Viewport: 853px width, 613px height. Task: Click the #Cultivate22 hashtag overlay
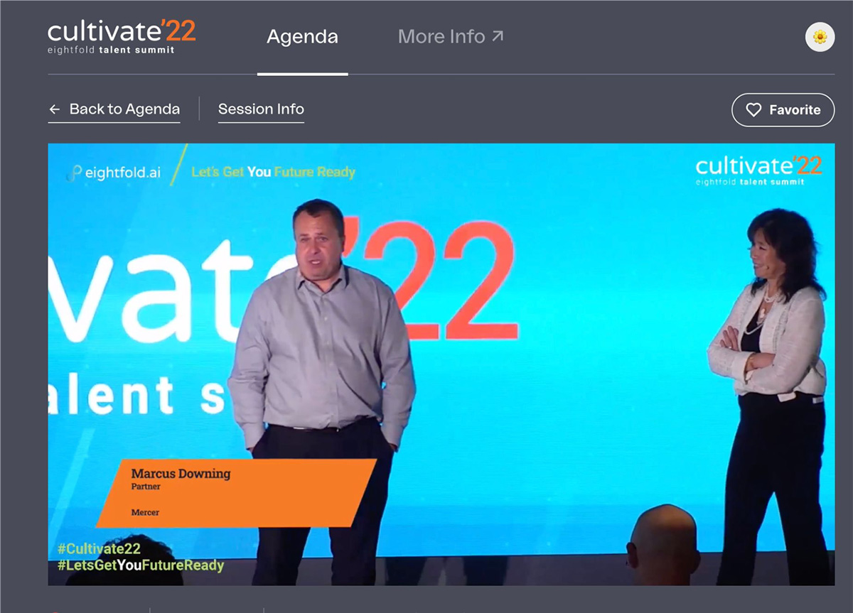(x=99, y=549)
